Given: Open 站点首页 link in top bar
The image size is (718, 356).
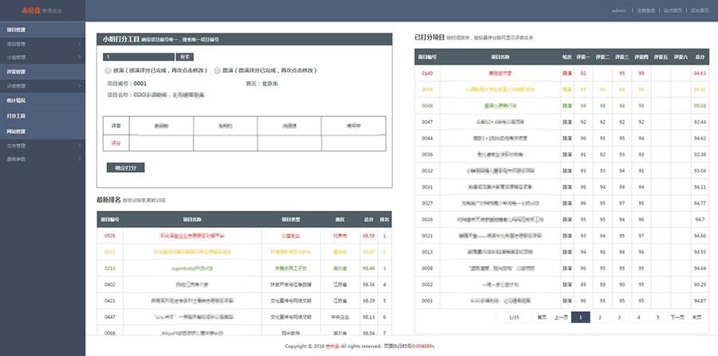Looking at the screenshot, I should coord(673,10).
